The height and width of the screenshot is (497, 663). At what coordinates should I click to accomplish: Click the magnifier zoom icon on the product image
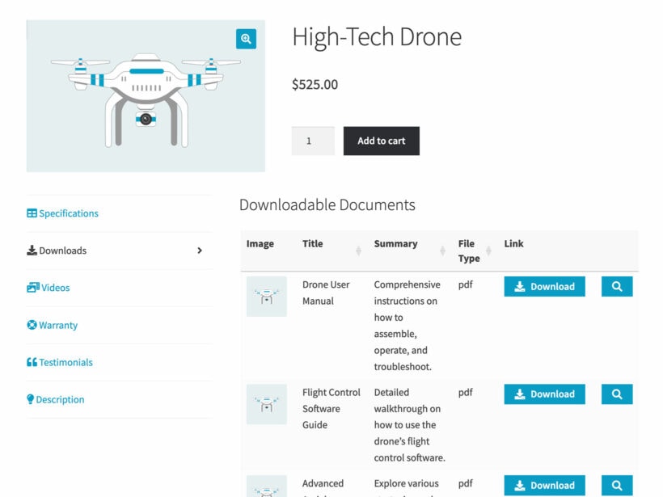246,38
